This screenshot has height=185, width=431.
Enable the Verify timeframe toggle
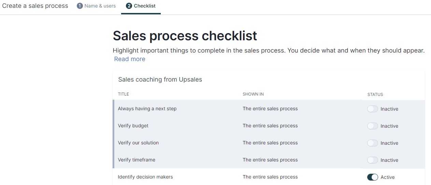(x=373, y=160)
